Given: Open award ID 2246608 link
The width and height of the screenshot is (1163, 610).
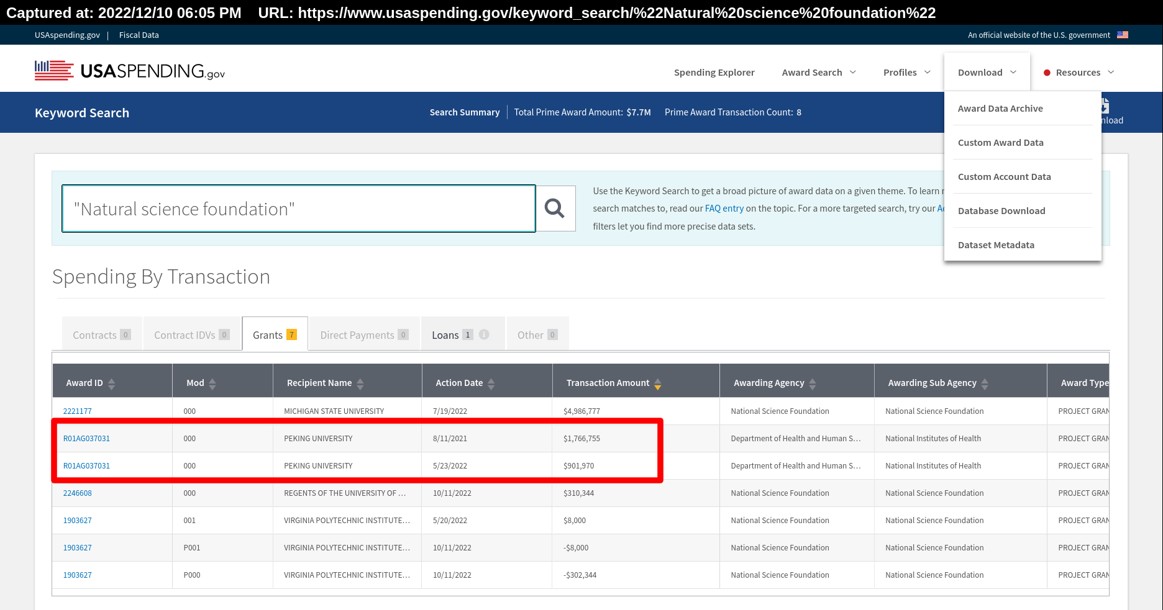Looking at the screenshot, I should coord(78,493).
